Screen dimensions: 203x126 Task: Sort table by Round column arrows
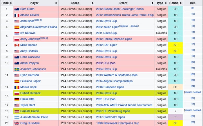[x=181, y=3]
